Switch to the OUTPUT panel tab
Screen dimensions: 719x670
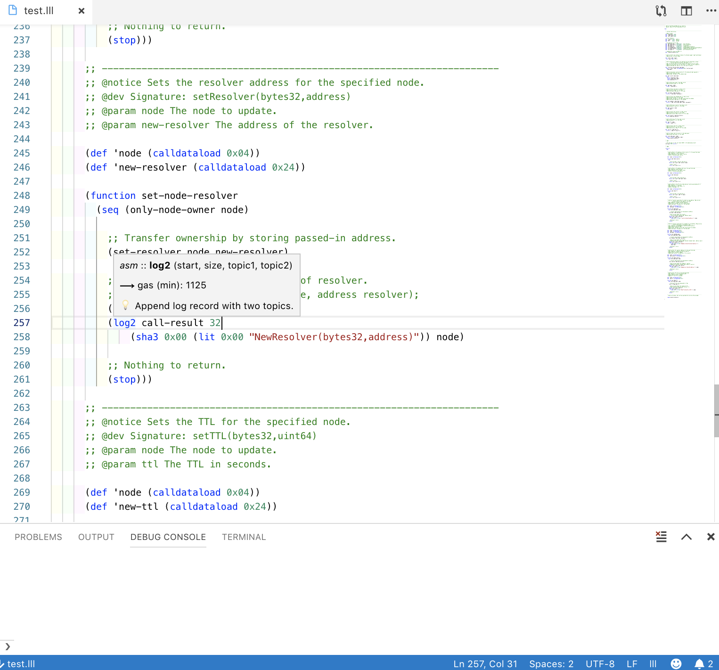click(96, 537)
